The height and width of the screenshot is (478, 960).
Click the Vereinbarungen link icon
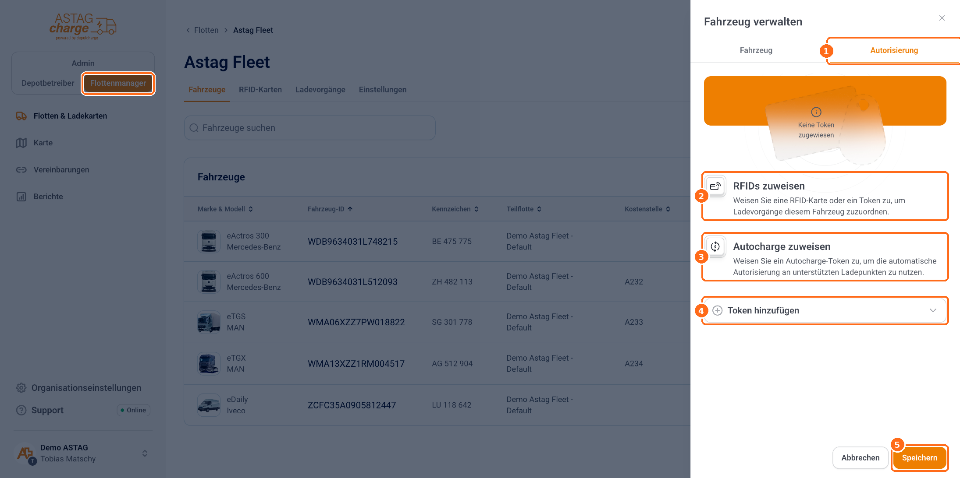(x=21, y=170)
